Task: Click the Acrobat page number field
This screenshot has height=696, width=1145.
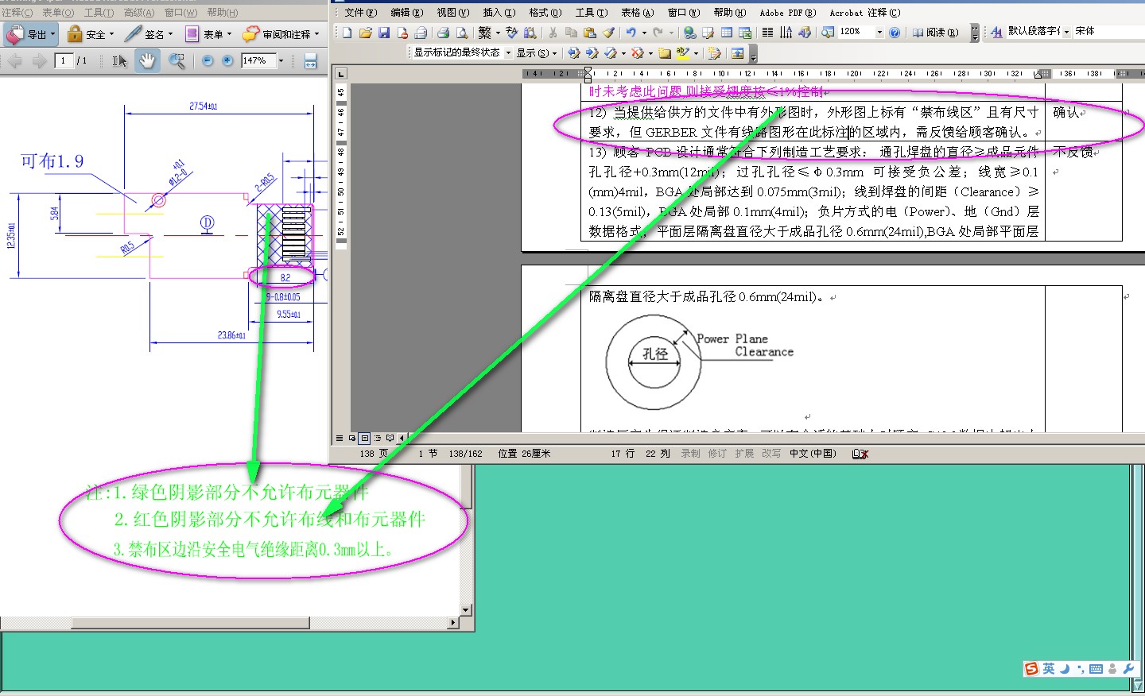Action: (x=64, y=60)
